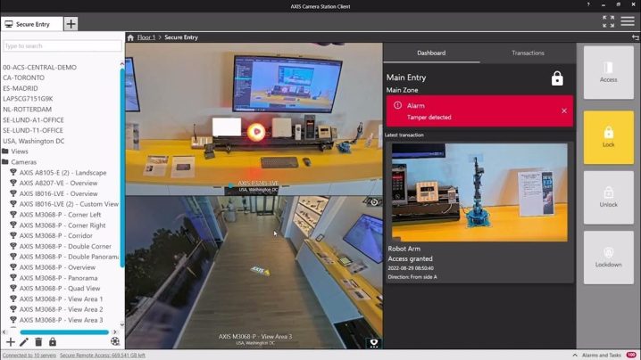
Task: Switch to the Transactions tab
Action: 528,53
